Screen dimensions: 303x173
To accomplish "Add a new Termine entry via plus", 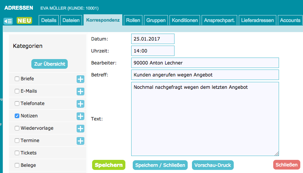I will 80,141.
